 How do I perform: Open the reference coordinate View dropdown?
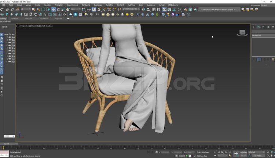pyautogui.click(x=76, y=9)
